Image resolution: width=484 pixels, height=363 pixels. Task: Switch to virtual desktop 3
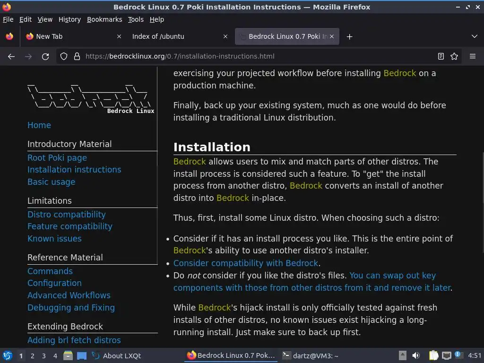[x=44, y=356]
